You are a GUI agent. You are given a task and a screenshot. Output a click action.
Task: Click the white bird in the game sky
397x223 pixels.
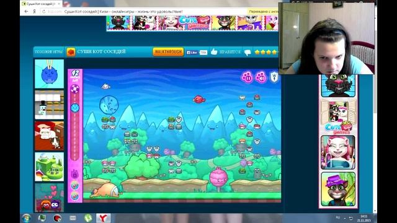point(105,87)
